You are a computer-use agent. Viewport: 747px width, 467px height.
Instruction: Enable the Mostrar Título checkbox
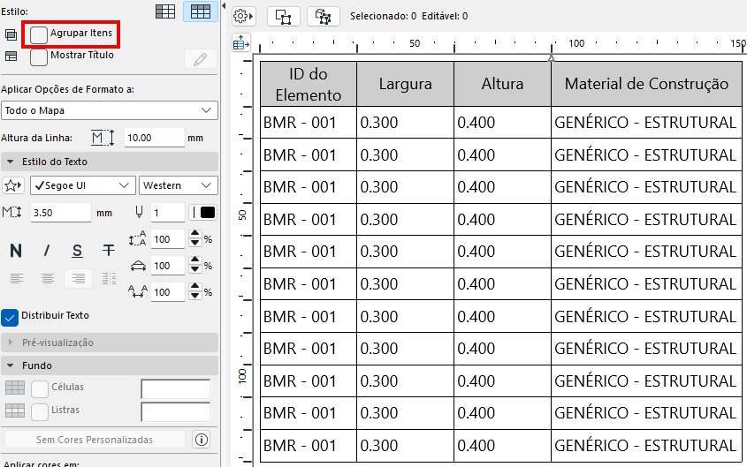coord(39,56)
